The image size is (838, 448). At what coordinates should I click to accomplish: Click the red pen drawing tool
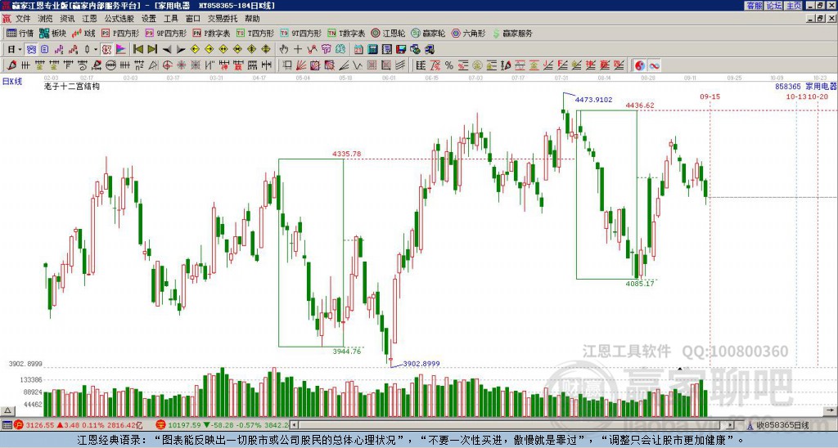11,65
